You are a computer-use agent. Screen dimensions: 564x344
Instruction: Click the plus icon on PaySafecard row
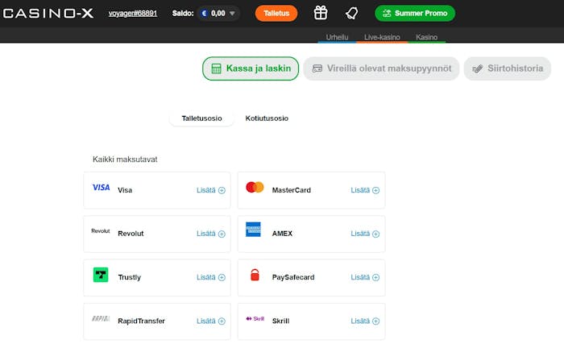376,277
